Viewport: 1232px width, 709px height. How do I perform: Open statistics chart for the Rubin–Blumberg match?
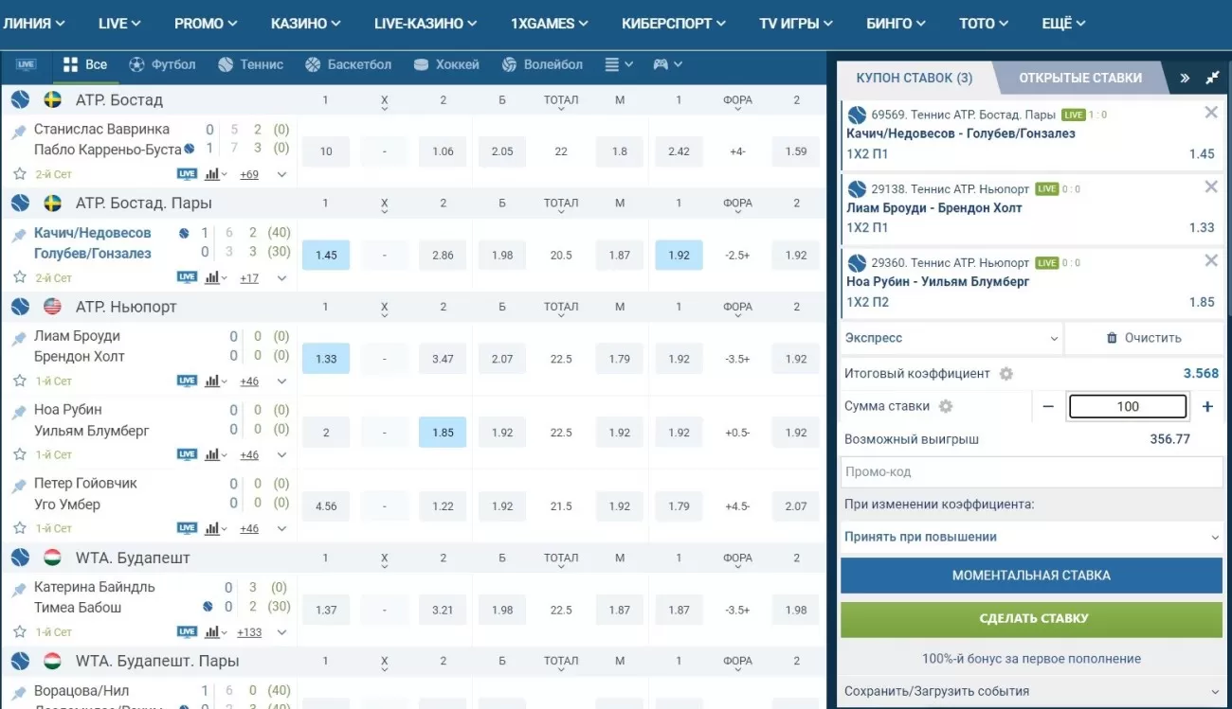213,455
